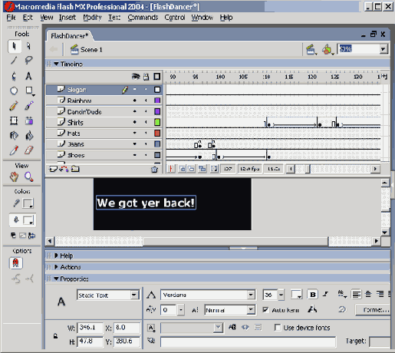395x353 pixels.
Task: Collapse the Timeline panel
Action: 56,64
